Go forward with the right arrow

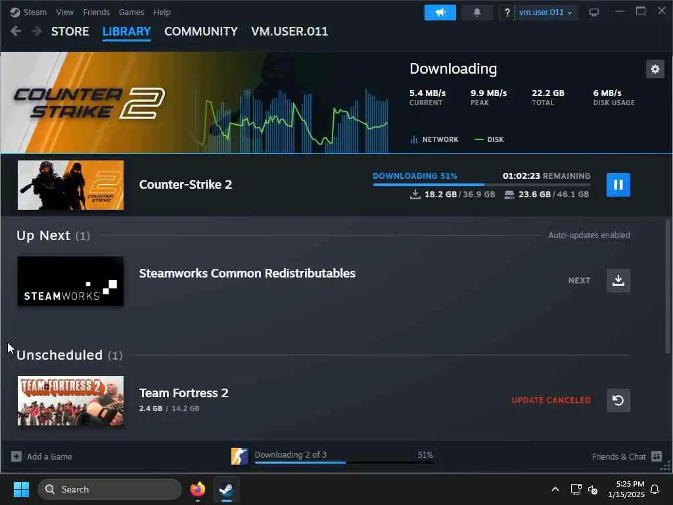coord(37,32)
